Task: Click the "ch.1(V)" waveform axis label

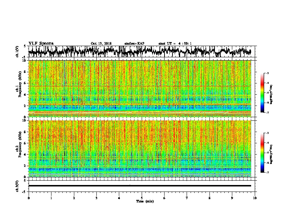Action: click(17, 52)
